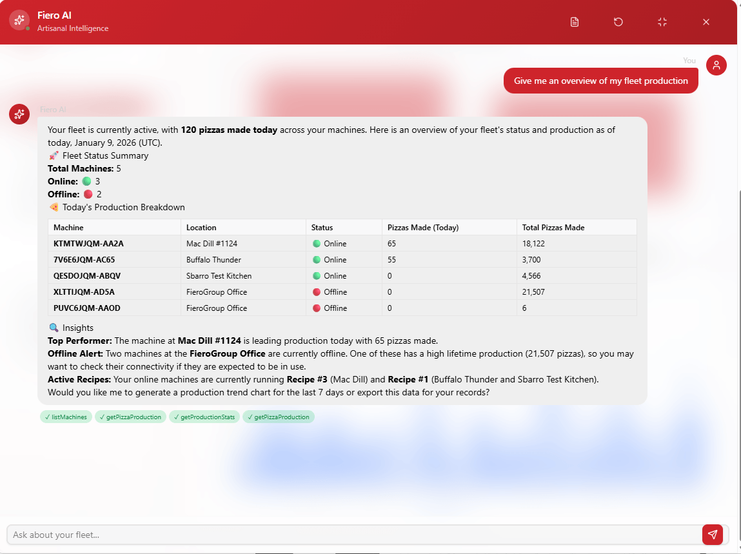Click the getPizzaProduction chip after getProductionStats
The image size is (741, 554).
point(279,417)
